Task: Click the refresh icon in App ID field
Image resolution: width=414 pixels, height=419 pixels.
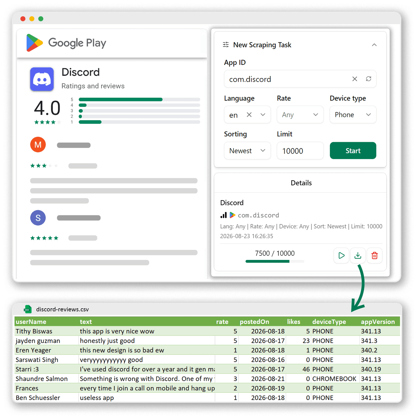Action: point(368,79)
